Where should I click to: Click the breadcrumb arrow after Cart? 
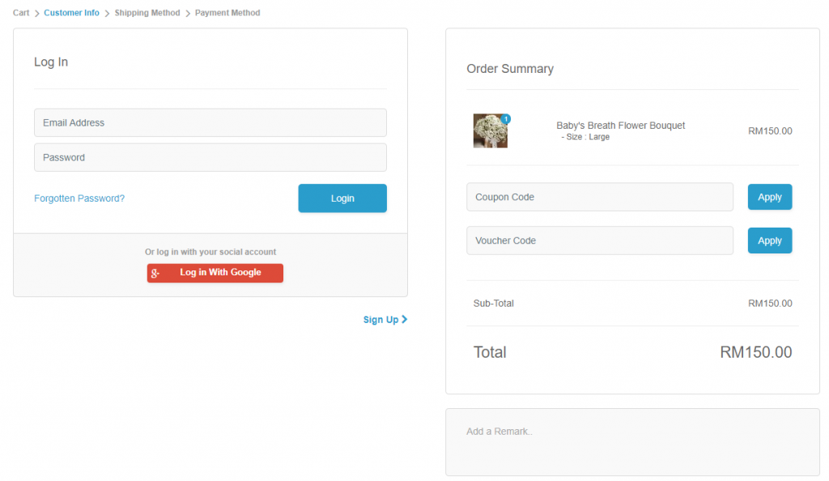click(x=36, y=12)
